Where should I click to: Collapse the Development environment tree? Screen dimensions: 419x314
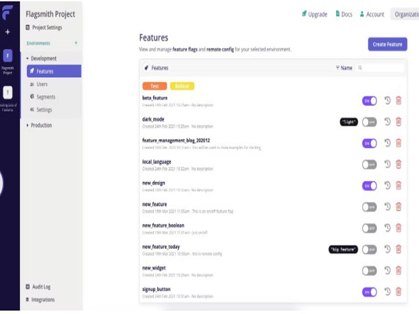[x=28, y=59]
